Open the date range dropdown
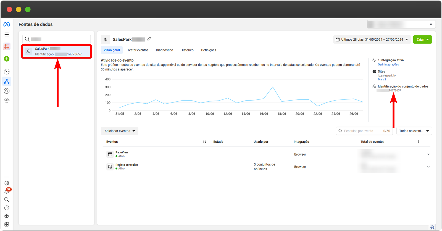 pyautogui.click(x=372, y=40)
